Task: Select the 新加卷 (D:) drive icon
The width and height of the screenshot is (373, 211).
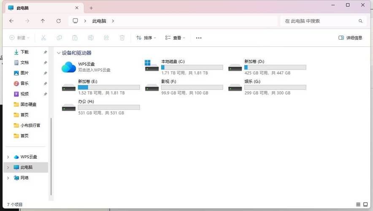Action: [x=235, y=68]
